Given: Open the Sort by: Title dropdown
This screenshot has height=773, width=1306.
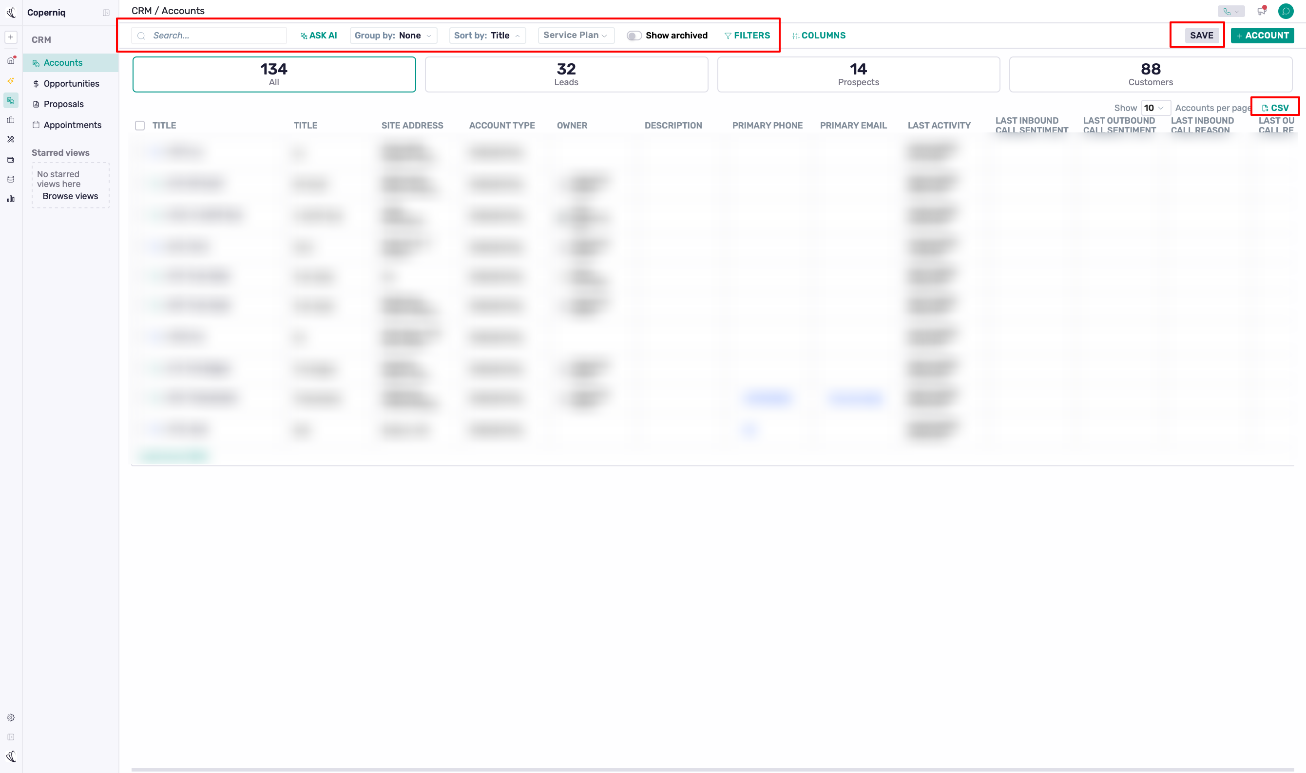Looking at the screenshot, I should pos(487,36).
